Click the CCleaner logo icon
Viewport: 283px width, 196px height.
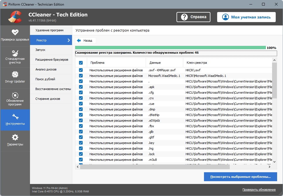pyautogui.click(x=15, y=17)
